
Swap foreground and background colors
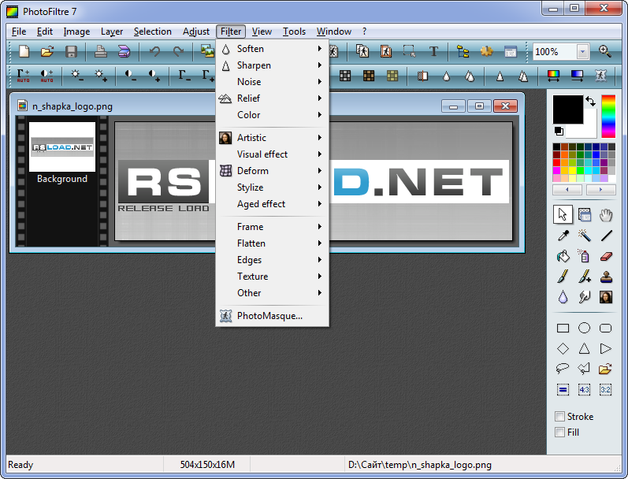[590, 101]
